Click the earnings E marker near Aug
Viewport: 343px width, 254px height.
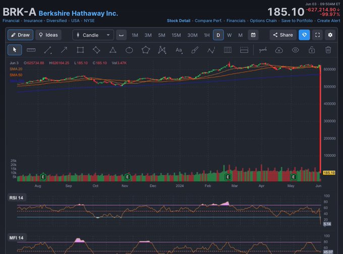[x=43, y=177]
